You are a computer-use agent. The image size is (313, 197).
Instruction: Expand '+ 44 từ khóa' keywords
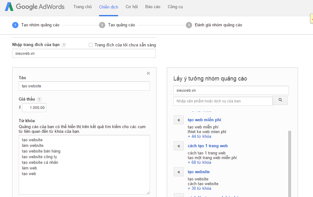click(199, 136)
